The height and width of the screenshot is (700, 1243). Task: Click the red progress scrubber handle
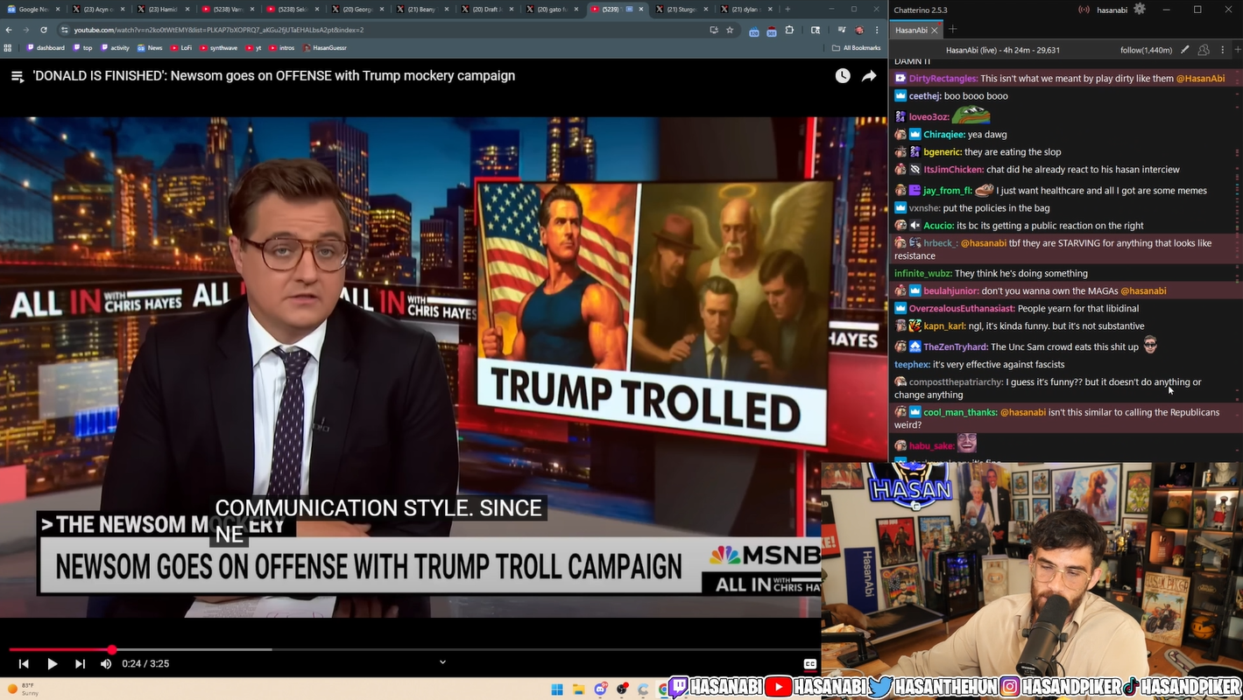coord(112,649)
